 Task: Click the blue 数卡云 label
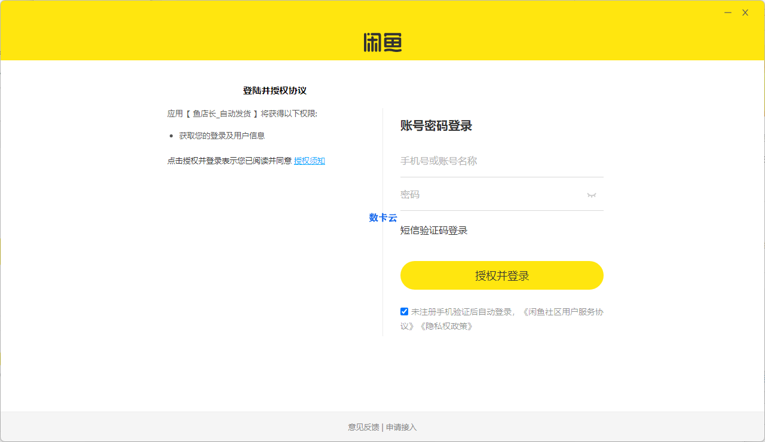382,217
